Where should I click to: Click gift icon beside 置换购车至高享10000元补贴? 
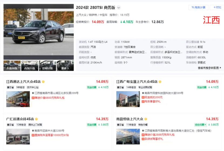(33, 135)
